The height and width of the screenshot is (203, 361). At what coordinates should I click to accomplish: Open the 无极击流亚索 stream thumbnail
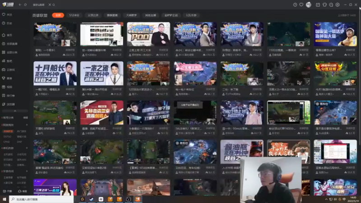pos(102,112)
